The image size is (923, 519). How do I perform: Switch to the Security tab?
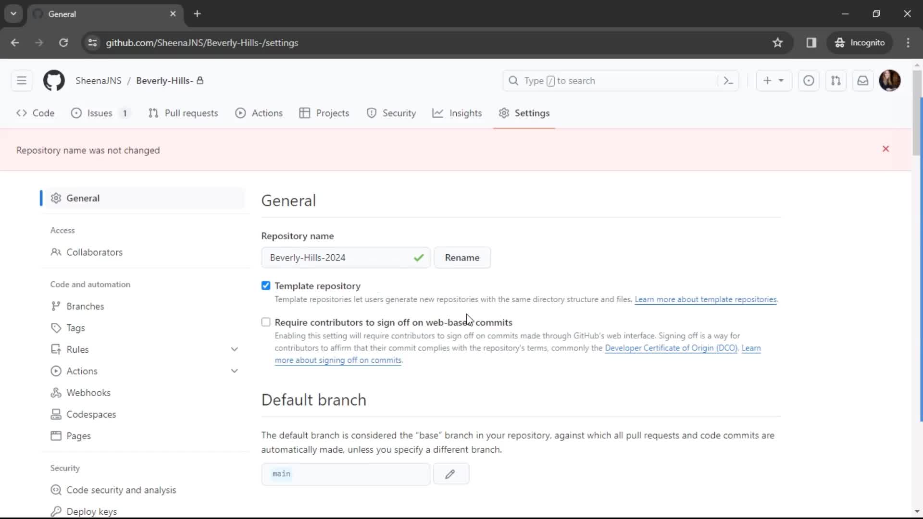click(x=391, y=113)
